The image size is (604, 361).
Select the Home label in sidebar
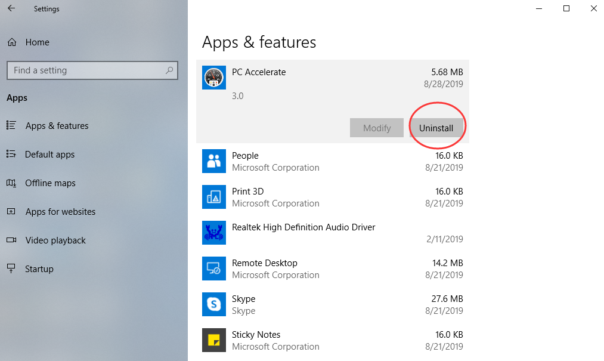38,42
